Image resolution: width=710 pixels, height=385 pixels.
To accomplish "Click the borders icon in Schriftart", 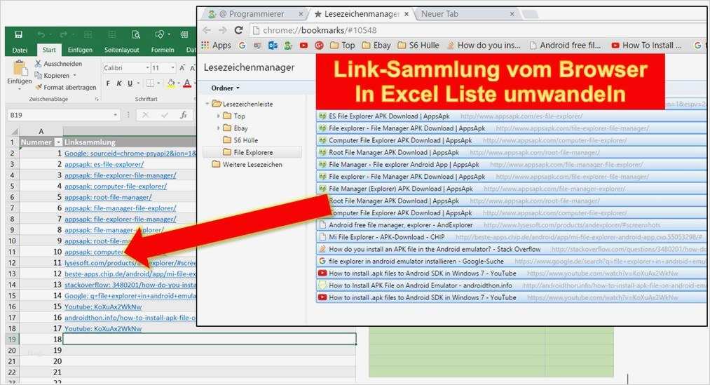I will (150, 83).
